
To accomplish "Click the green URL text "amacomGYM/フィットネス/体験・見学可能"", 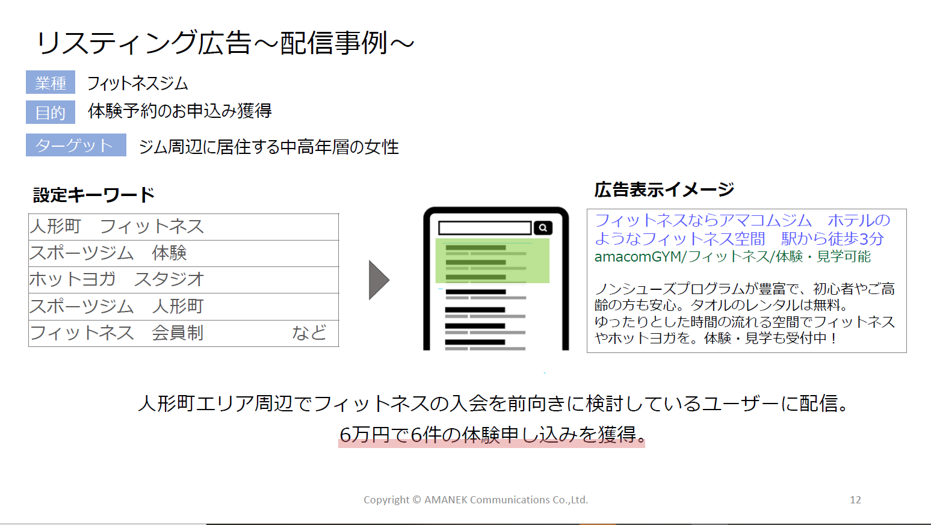I will pyautogui.click(x=732, y=257).
